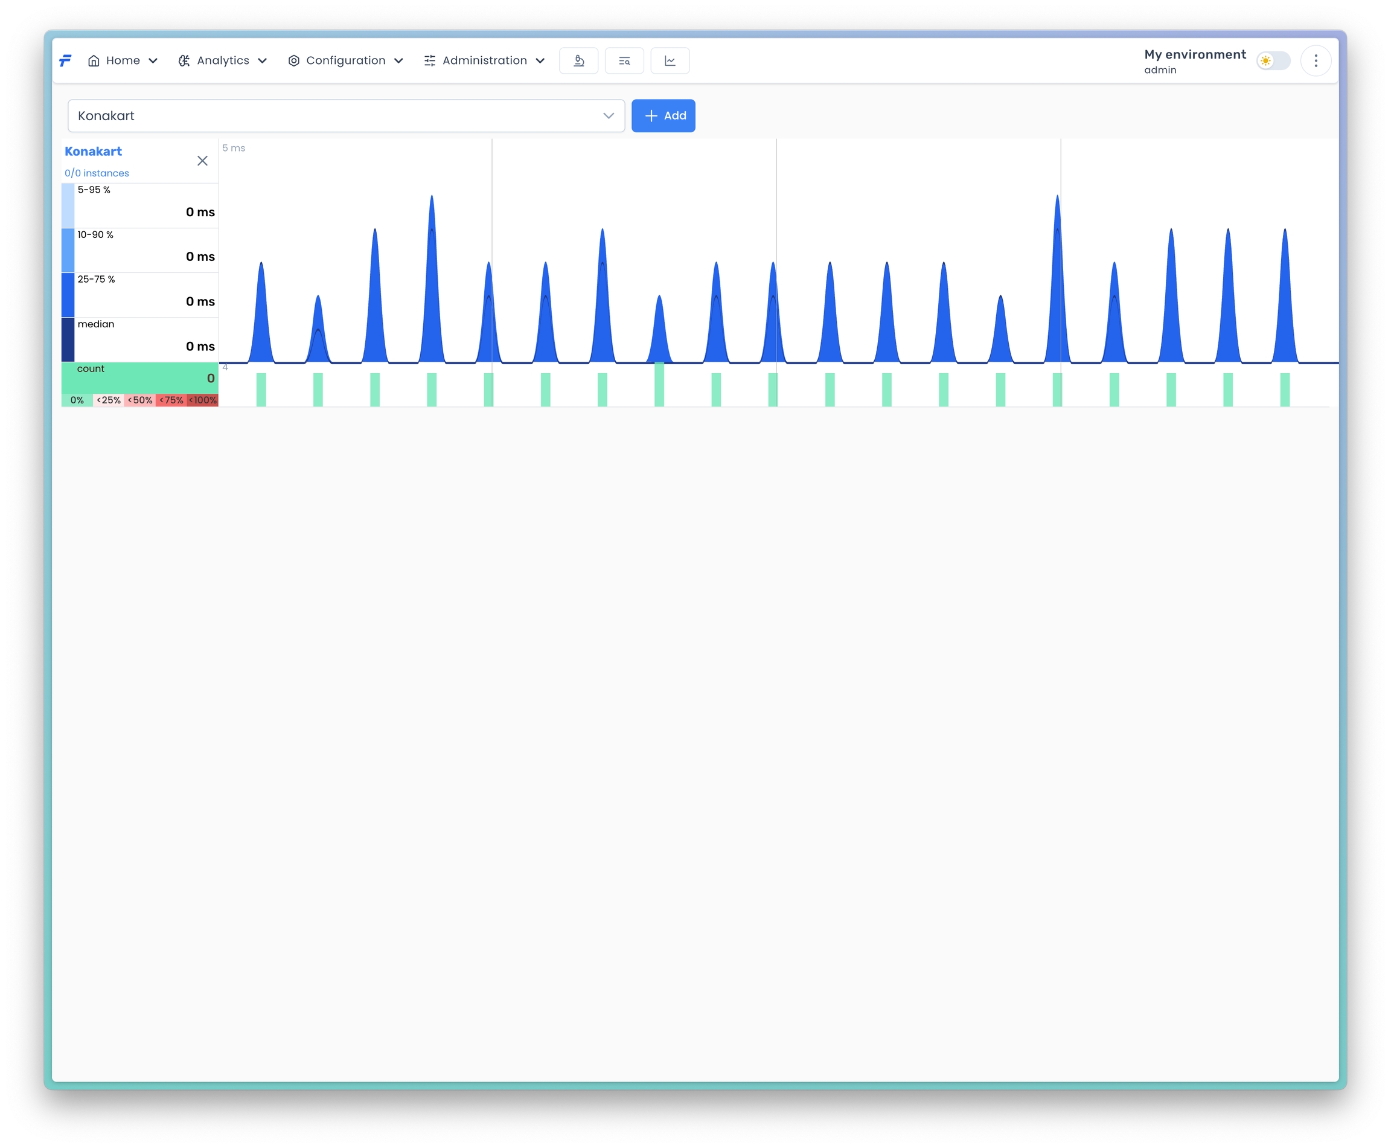Image resolution: width=1391 pixels, height=1148 pixels.
Task: Open the Configuration menu
Action: coord(345,61)
